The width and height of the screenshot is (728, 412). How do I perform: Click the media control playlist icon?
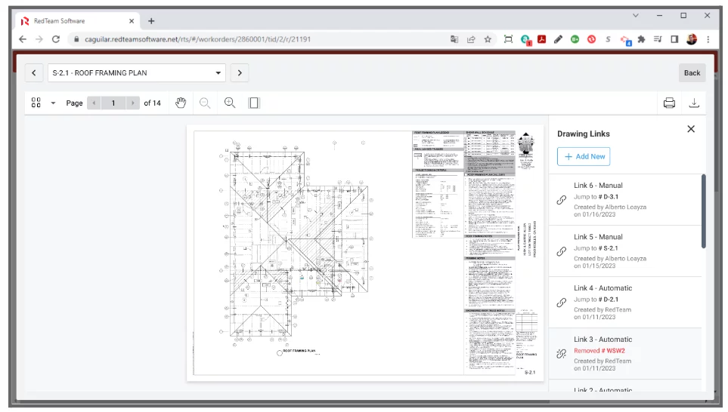tap(658, 39)
